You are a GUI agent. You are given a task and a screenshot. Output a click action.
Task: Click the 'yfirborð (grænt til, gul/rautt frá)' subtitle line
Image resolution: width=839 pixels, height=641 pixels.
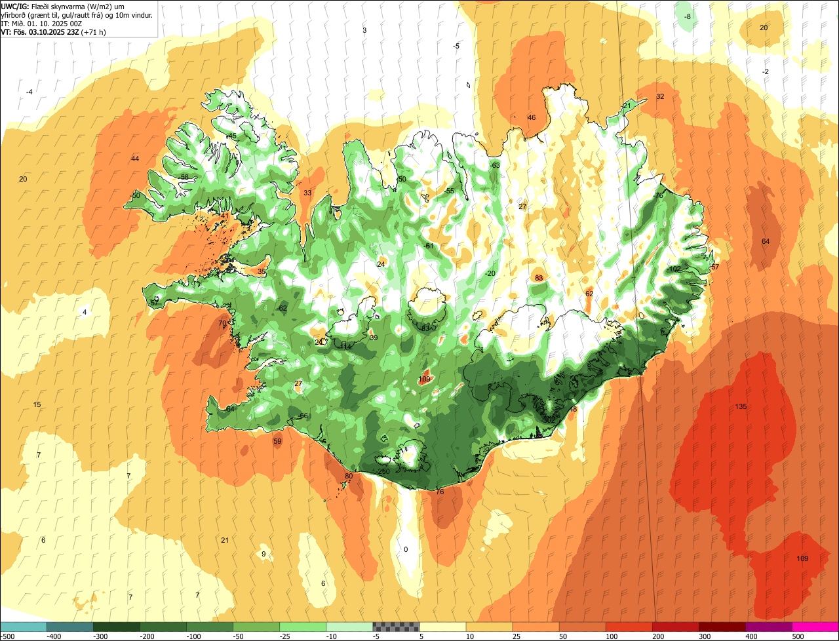pyautogui.click(x=77, y=15)
